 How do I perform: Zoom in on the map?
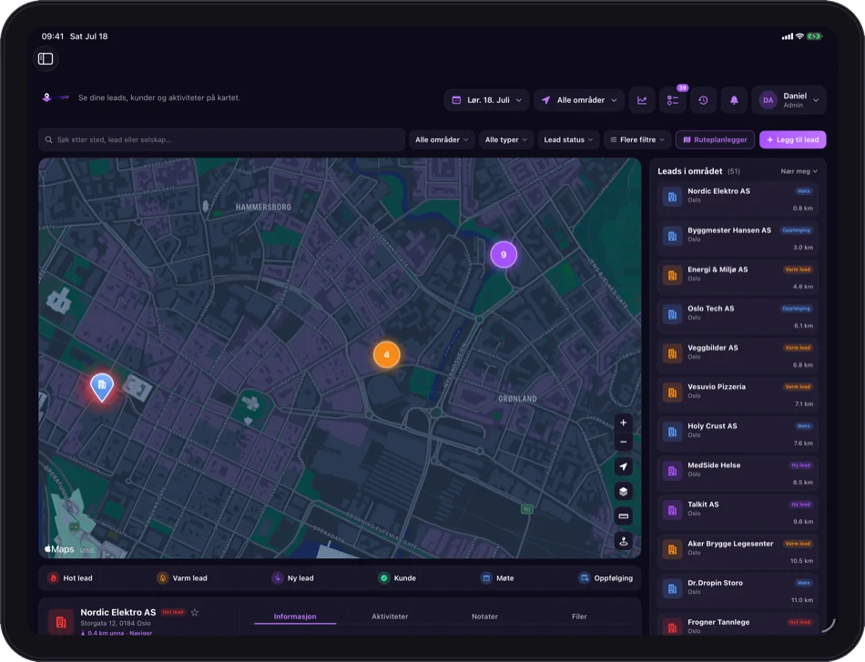click(x=624, y=423)
